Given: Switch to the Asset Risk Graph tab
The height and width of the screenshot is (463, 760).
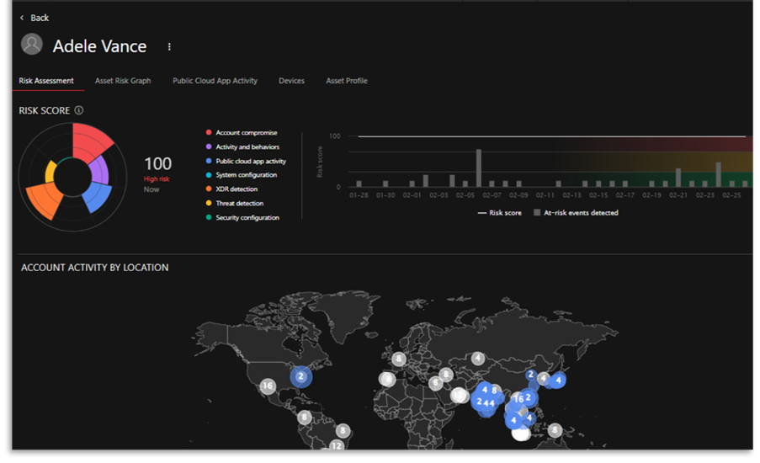Looking at the screenshot, I should pos(123,81).
